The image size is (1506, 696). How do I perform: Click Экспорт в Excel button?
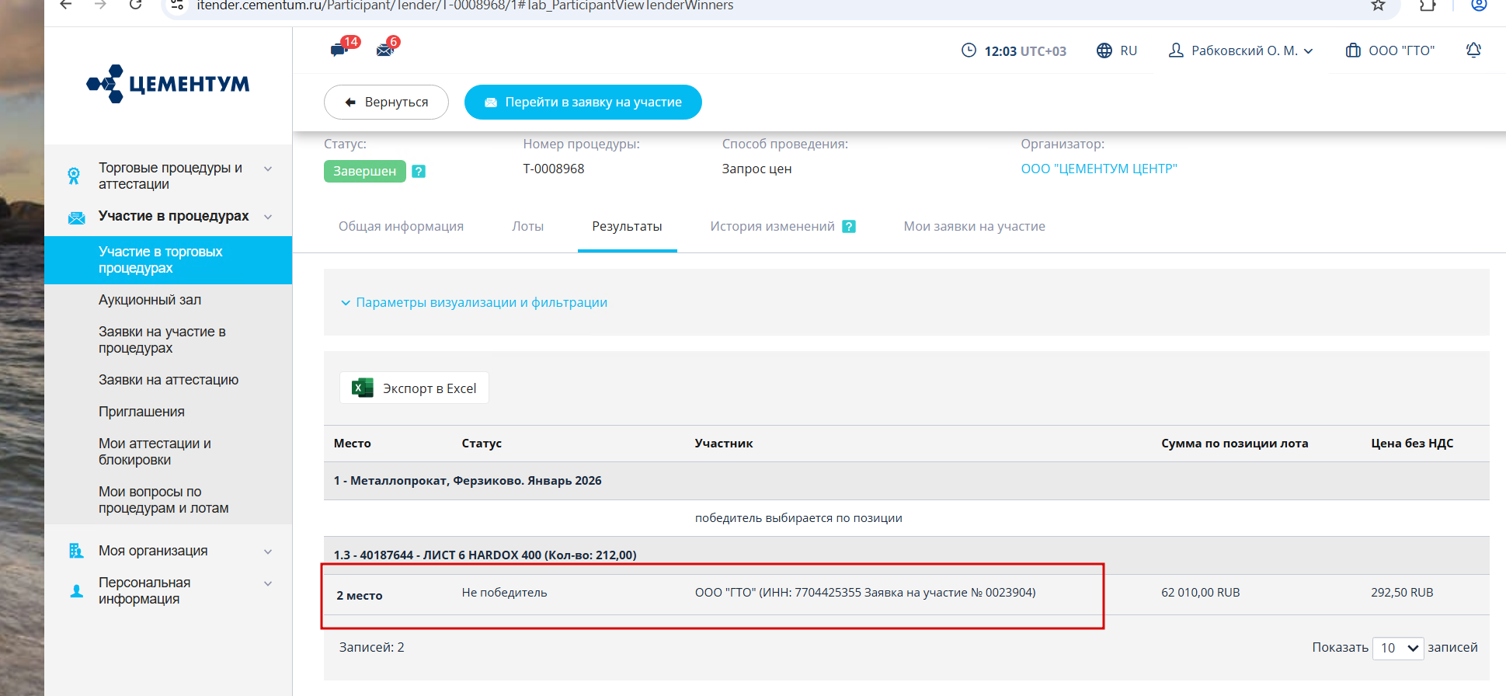click(414, 388)
